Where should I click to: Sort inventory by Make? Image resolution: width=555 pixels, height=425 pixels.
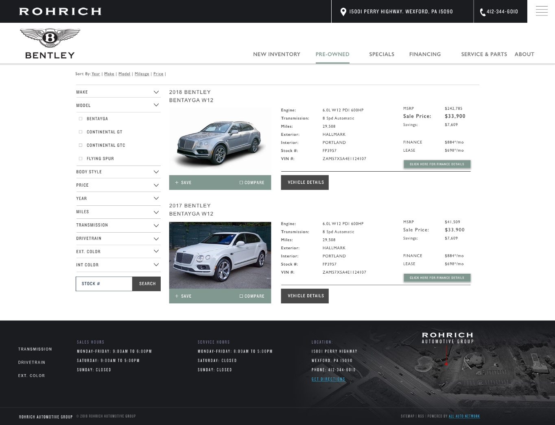pyautogui.click(x=109, y=74)
